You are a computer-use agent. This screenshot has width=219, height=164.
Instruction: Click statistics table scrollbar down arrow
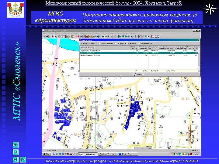199,71
